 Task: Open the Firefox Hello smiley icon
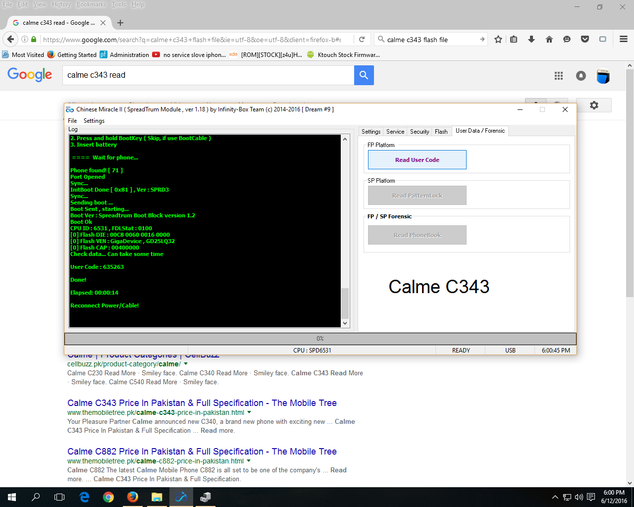[x=567, y=40]
